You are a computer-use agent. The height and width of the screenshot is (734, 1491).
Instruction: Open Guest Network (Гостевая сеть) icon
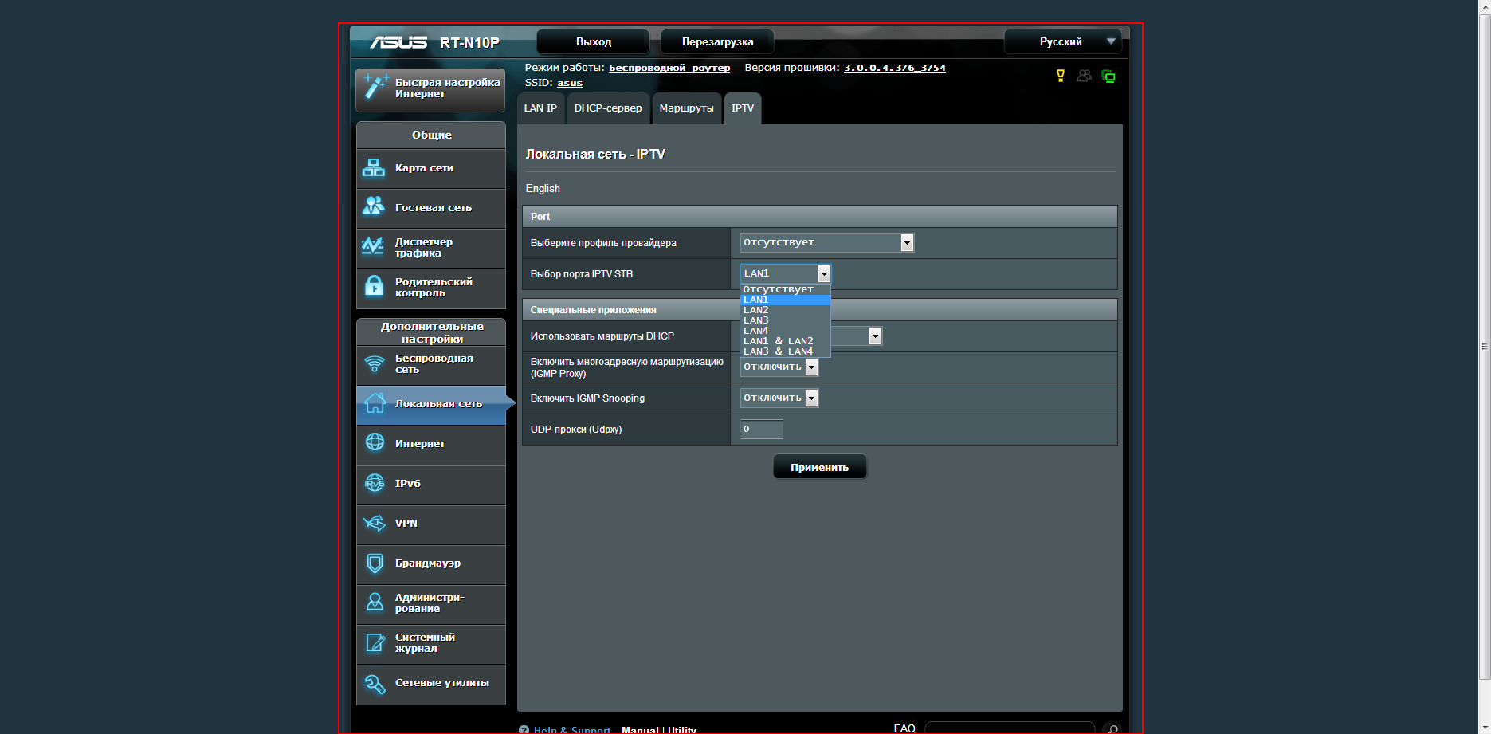[x=374, y=206]
